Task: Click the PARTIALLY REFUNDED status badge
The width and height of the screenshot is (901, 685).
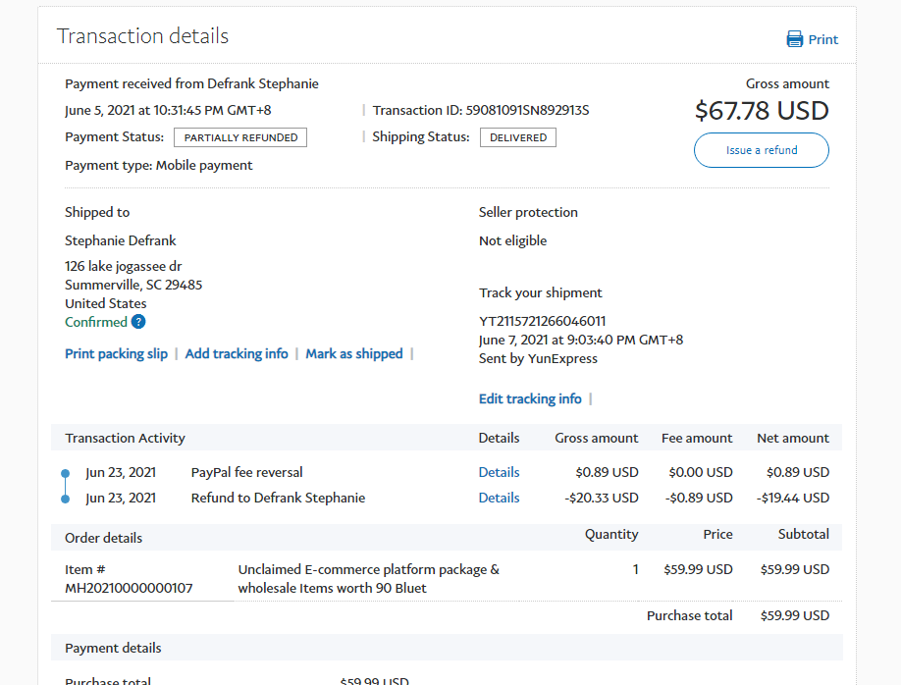Action: click(x=240, y=137)
